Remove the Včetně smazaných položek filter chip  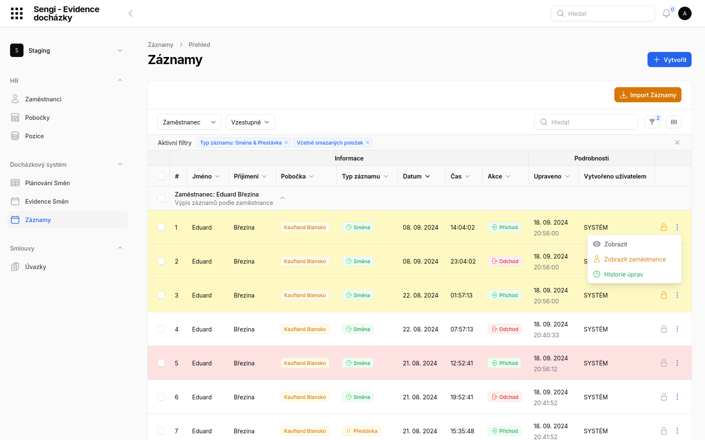[x=368, y=142]
